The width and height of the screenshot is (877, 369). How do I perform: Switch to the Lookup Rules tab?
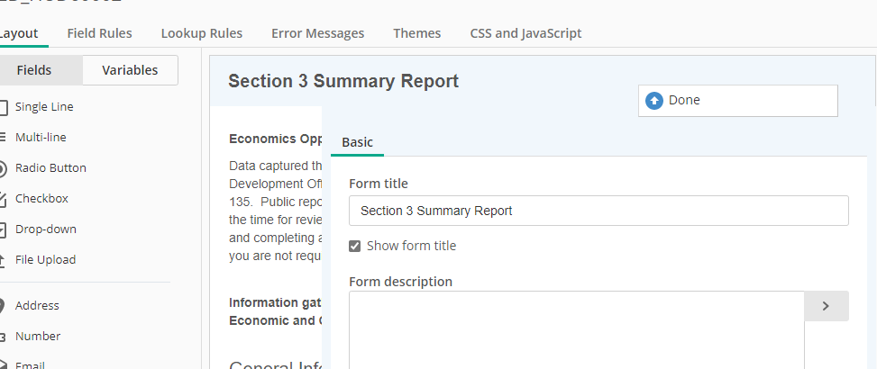[201, 33]
